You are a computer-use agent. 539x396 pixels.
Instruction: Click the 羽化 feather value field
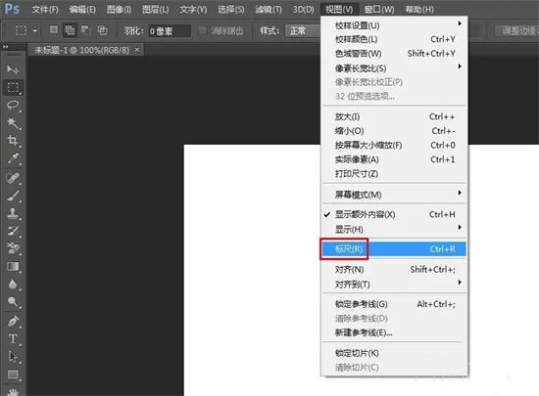(x=169, y=31)
